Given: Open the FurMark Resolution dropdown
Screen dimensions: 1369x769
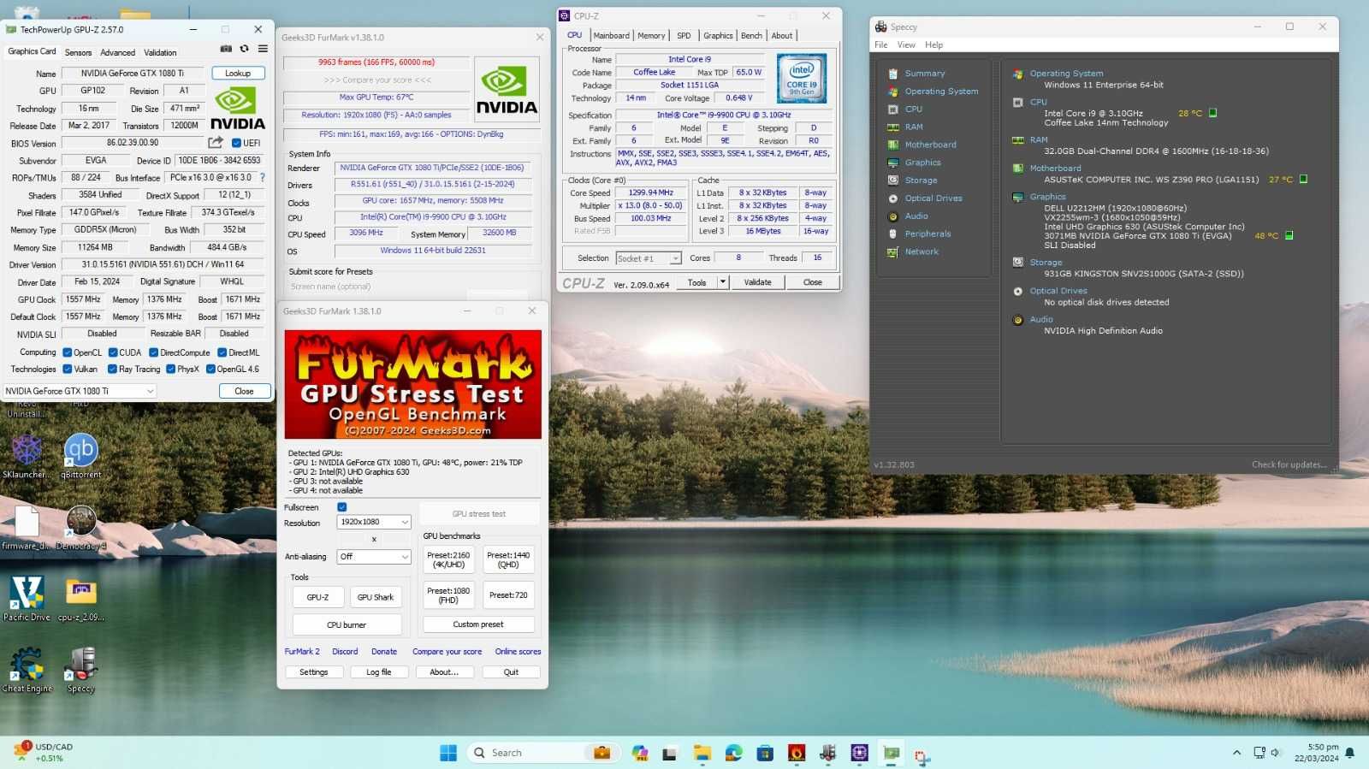Looking at the screenshot, I should (x=374, y=522).
